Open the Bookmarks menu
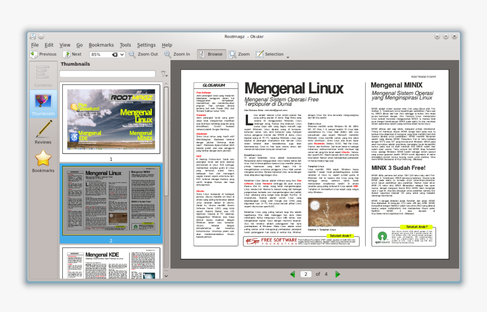Viewport: 487px width, 312px height. pos(101,45)
